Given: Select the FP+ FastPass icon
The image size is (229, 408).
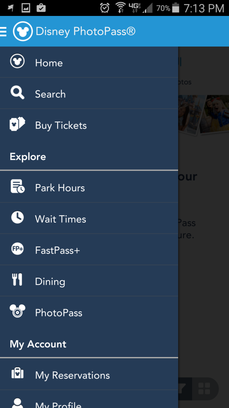Looking at the screenshot, I should pyautogui.click(x=17, y=249).
